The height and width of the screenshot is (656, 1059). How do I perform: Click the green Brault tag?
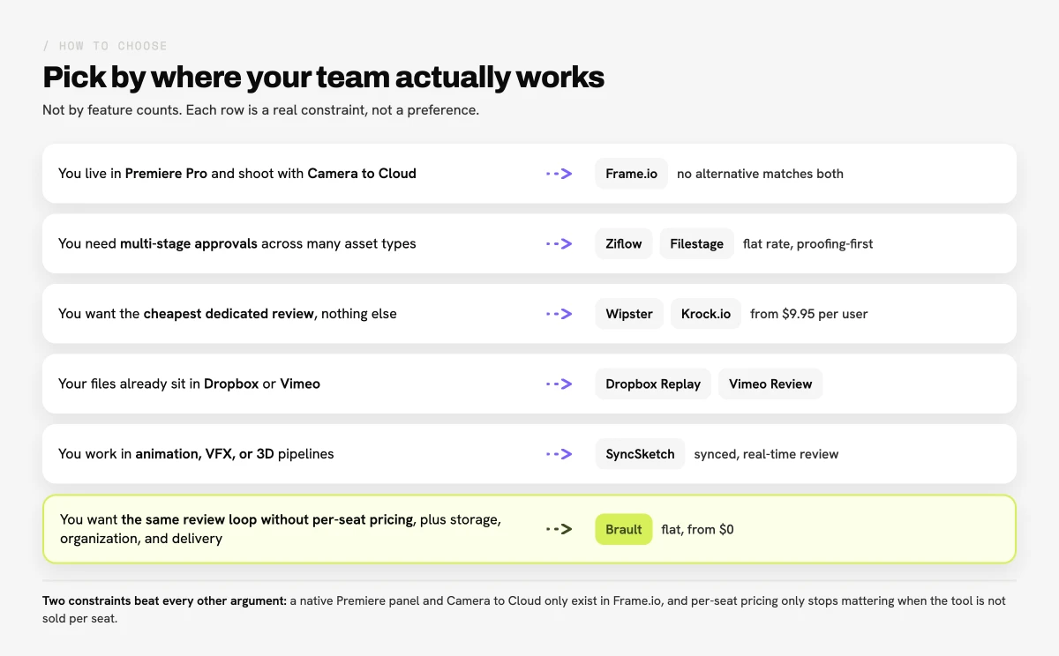point(624,529)
